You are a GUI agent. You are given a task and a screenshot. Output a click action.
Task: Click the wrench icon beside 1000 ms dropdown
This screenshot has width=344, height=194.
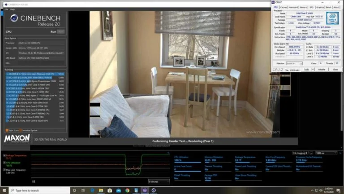(x=340, y=153)
